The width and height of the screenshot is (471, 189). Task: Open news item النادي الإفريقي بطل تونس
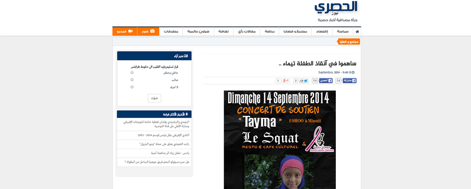pyautogui.click(x=164, y=135)
